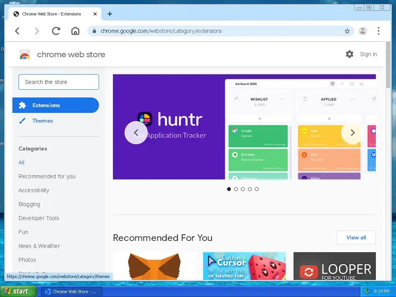396x297 pixels.
Task: Open a new tab with plus button
Action: (x=109, y=14)
